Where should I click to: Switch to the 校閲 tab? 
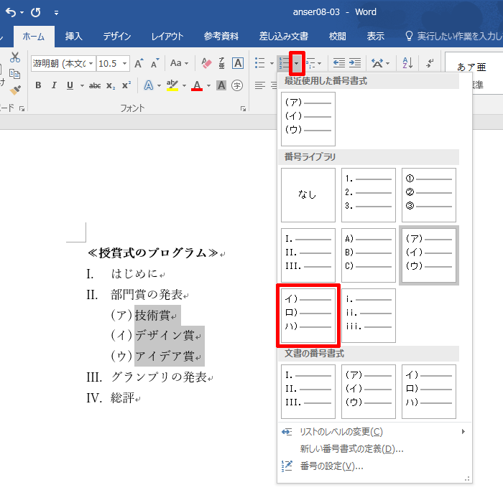tap(338, 36)
